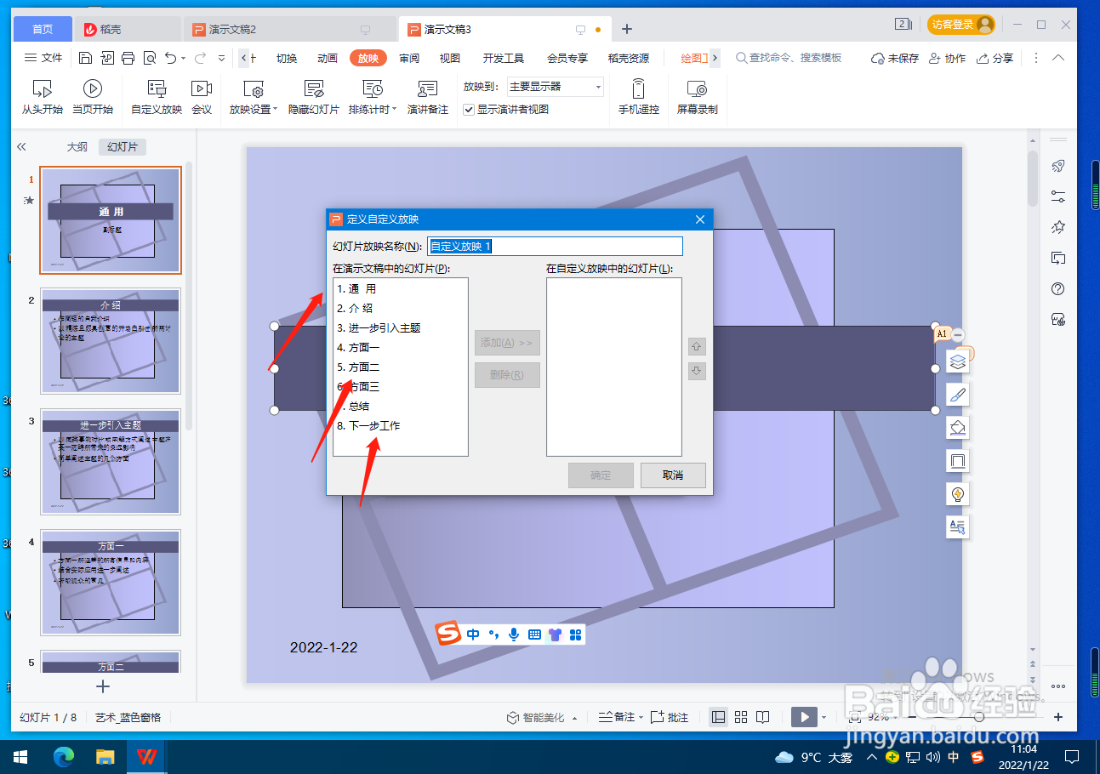Click the 协作 collaborate button
The width and height of the screenshot is (1100, 774).
[948, 58]
